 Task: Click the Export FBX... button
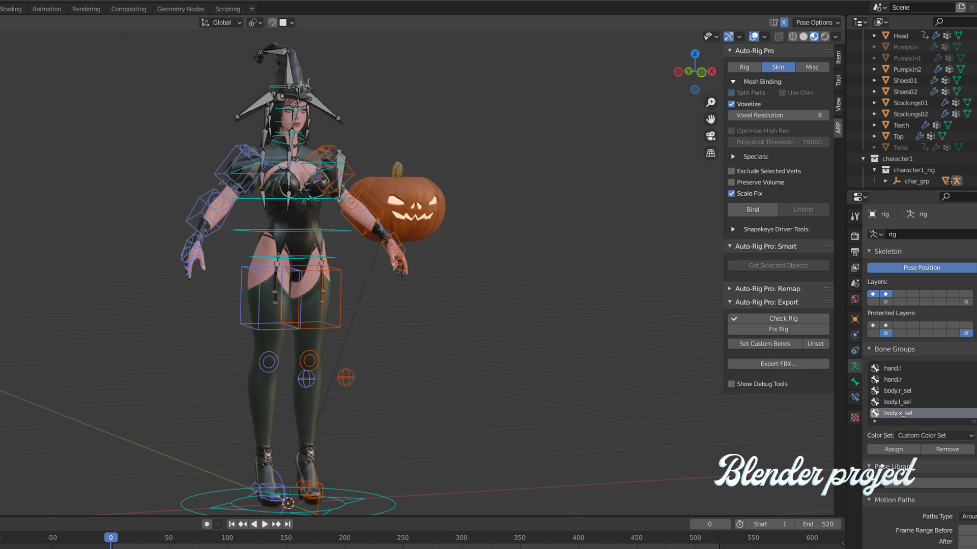point(778,364)
